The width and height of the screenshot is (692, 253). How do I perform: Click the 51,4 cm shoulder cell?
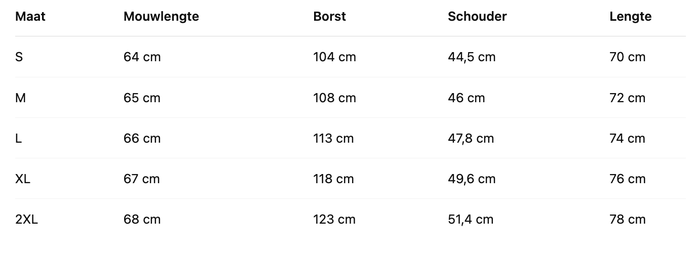471,219
